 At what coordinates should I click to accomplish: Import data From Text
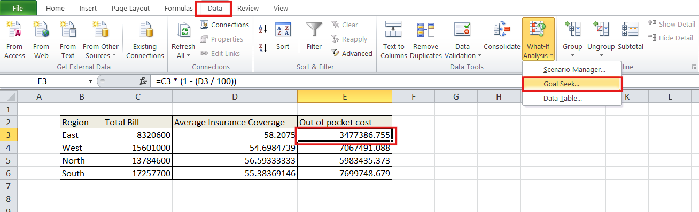[x=68, y=40]
